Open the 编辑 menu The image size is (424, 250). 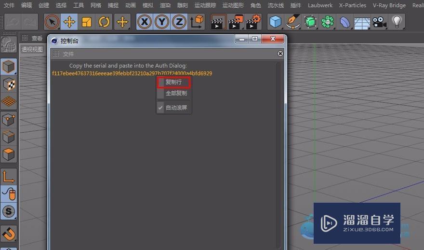coord(26,5)
